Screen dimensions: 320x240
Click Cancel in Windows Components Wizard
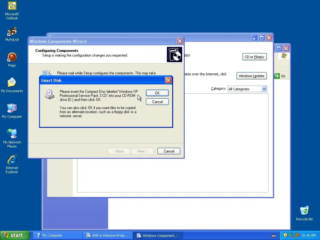(169, 151)
